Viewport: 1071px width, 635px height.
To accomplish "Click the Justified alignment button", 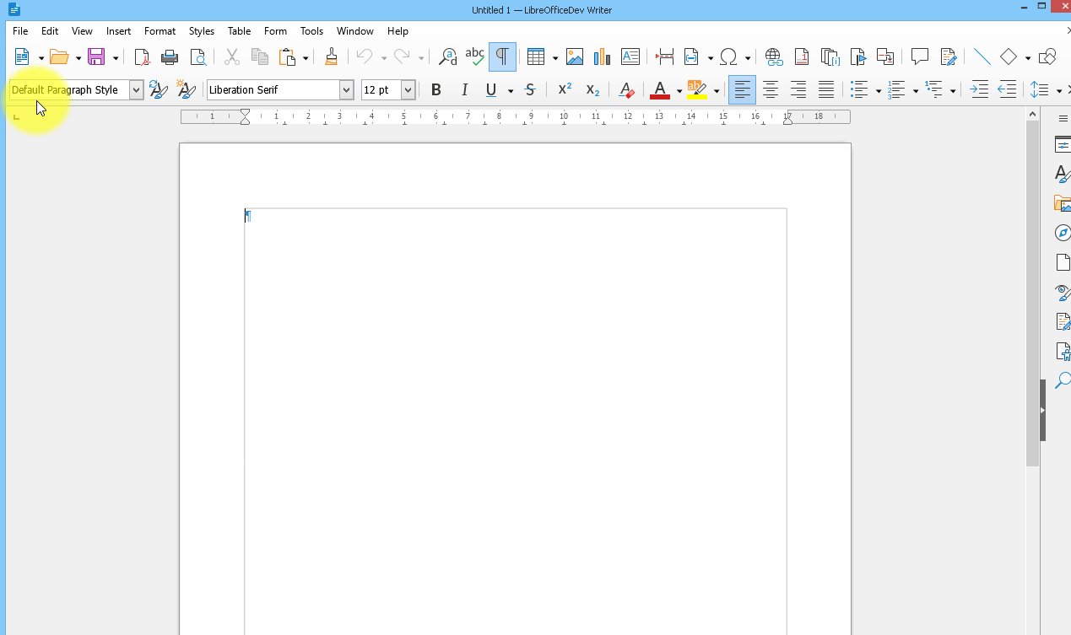I will [x=826, y=90].
